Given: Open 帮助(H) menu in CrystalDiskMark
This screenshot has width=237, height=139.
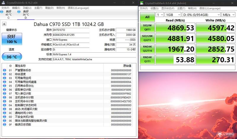Looking at the screenshot, I should tap(192, 9).
